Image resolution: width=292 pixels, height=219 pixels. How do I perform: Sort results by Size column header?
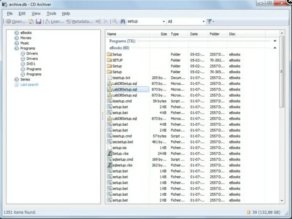[x=160, y=34]
